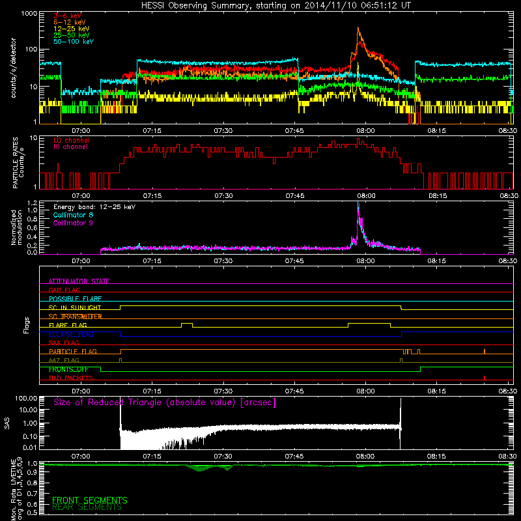Viewport: 521px width, 521px height.
Task: Select the orange 6-12 keV legend label
Action: pyautogui.click(x=70, y=22)
